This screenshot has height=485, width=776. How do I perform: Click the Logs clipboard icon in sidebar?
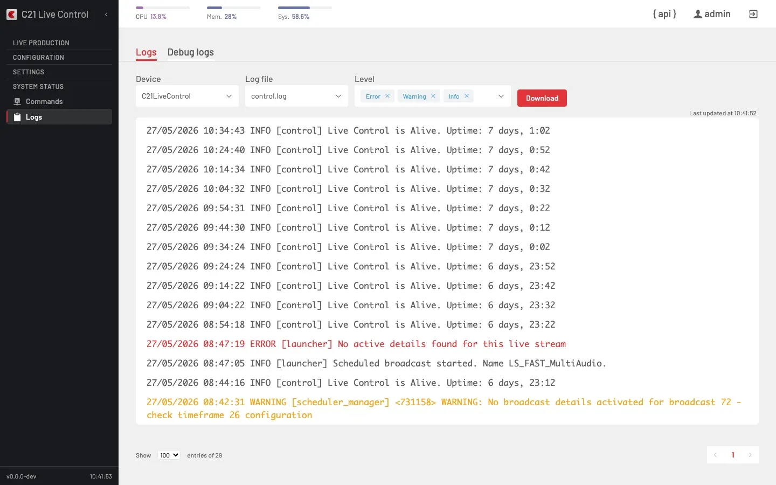click(x=17, y=117)
